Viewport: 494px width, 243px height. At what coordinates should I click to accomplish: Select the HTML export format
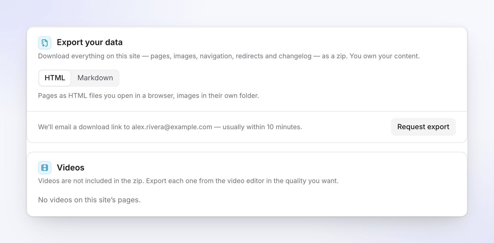(x=55, y=78)
